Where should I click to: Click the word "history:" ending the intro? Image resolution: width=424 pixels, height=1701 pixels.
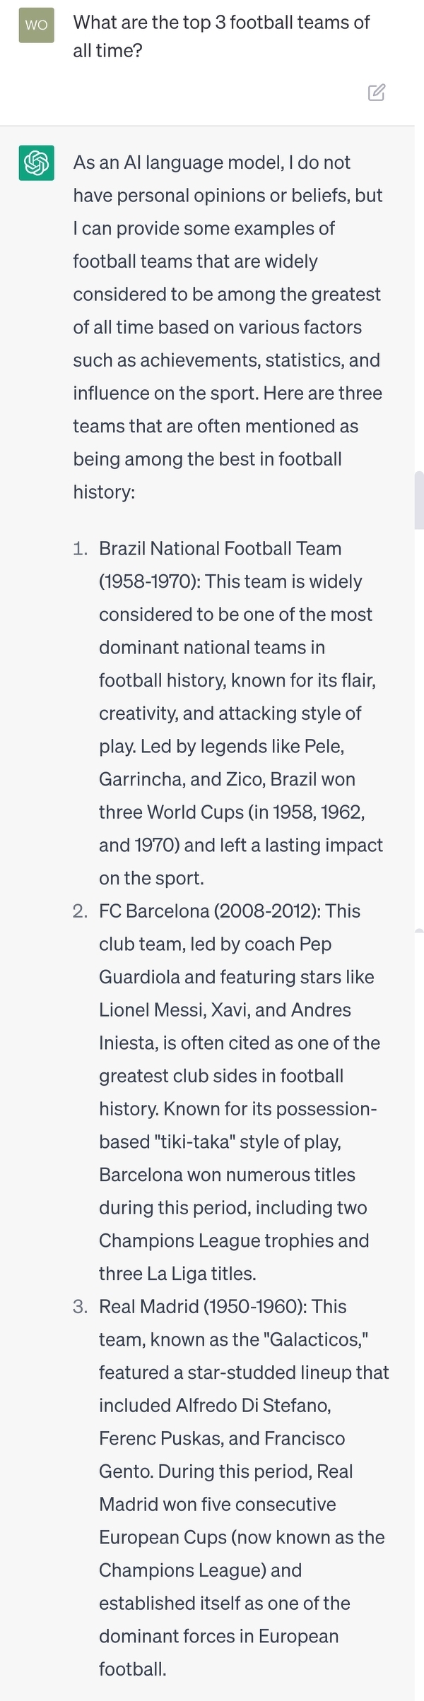[104, 492]
